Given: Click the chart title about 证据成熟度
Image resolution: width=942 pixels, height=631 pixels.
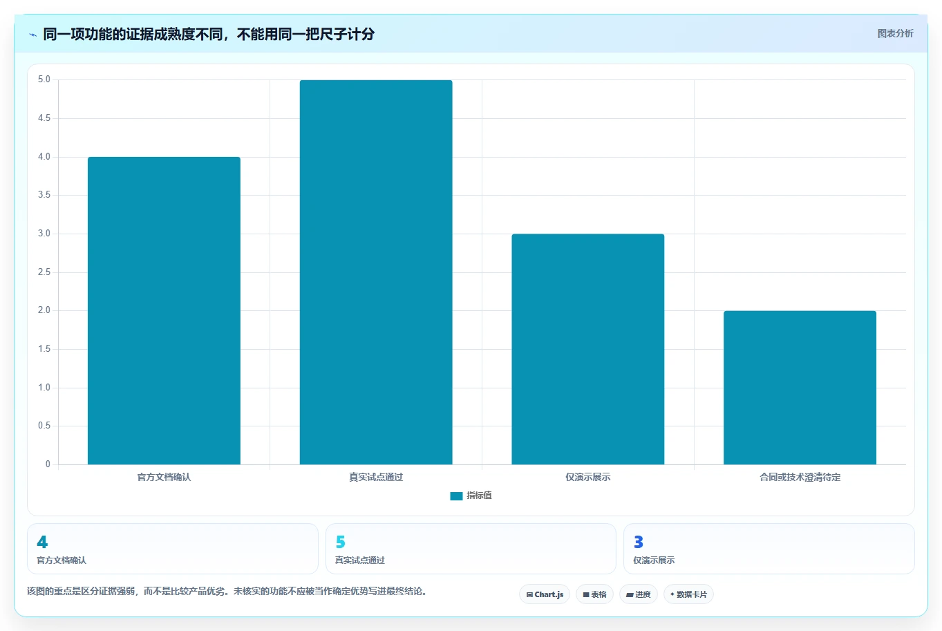Looking at the screenshot, I should pos(209,34).
